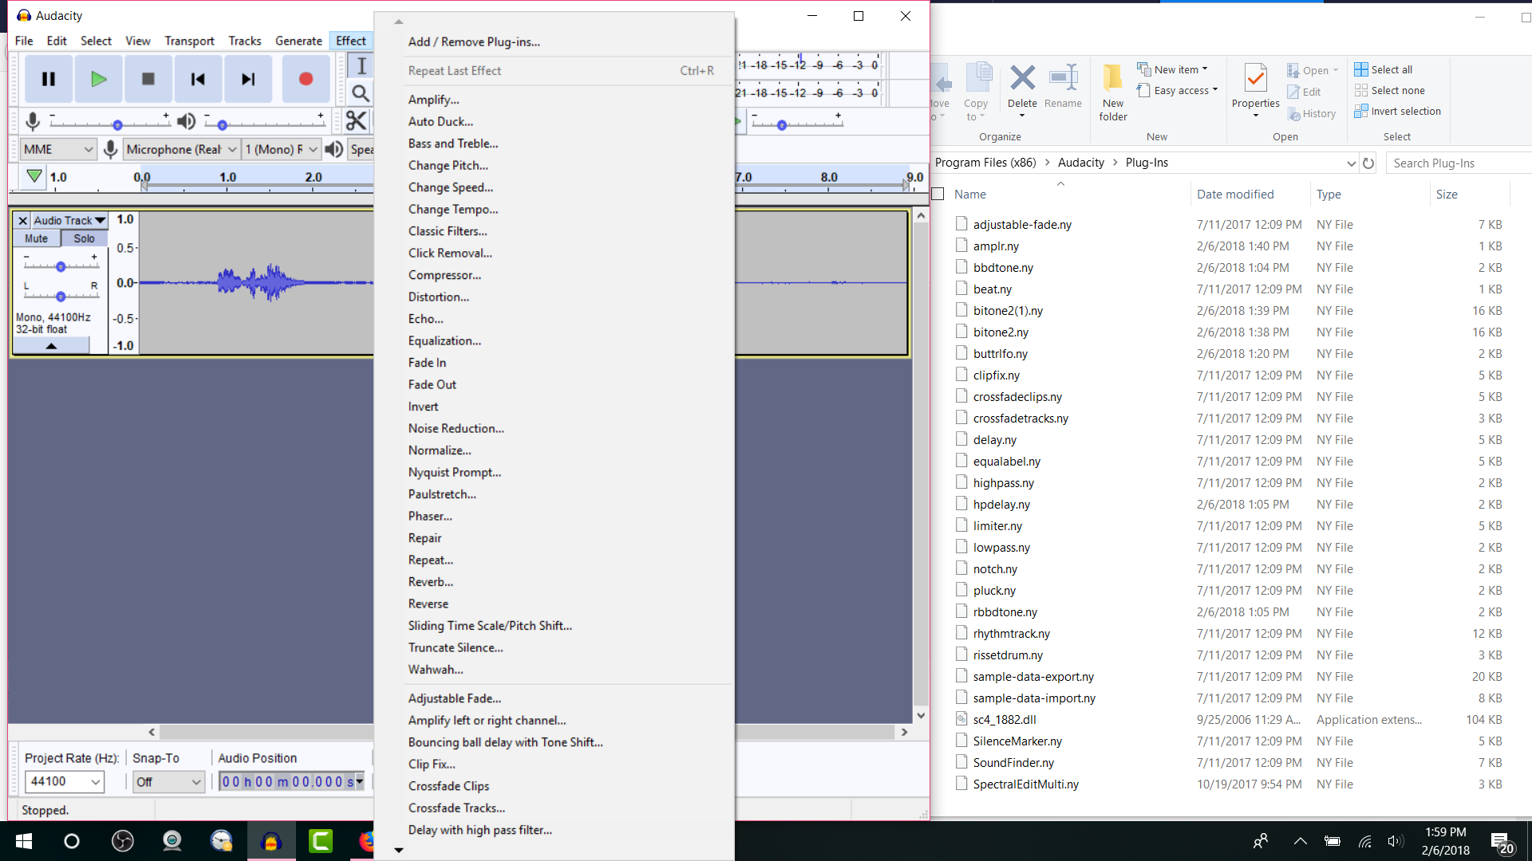Select the Zoom magnifier tool

click(361, 93)
